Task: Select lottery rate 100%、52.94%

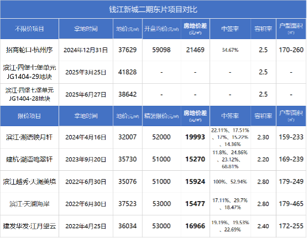Action: [230, 182]
